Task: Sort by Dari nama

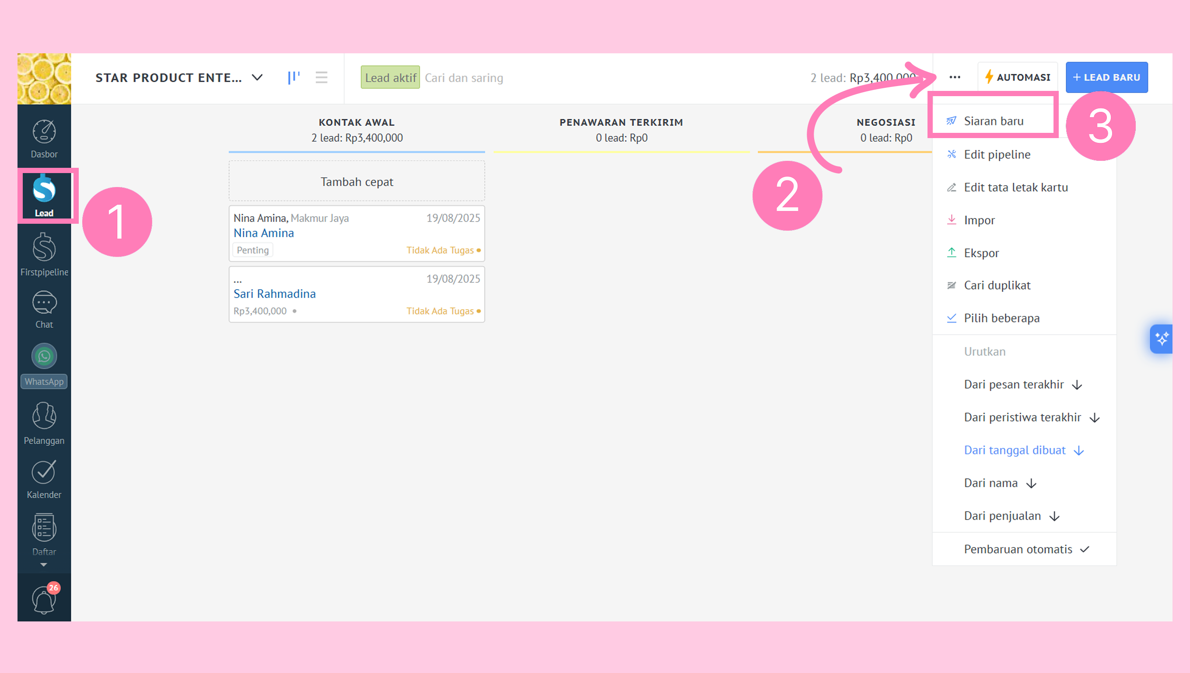Action: pos(1024,483)
